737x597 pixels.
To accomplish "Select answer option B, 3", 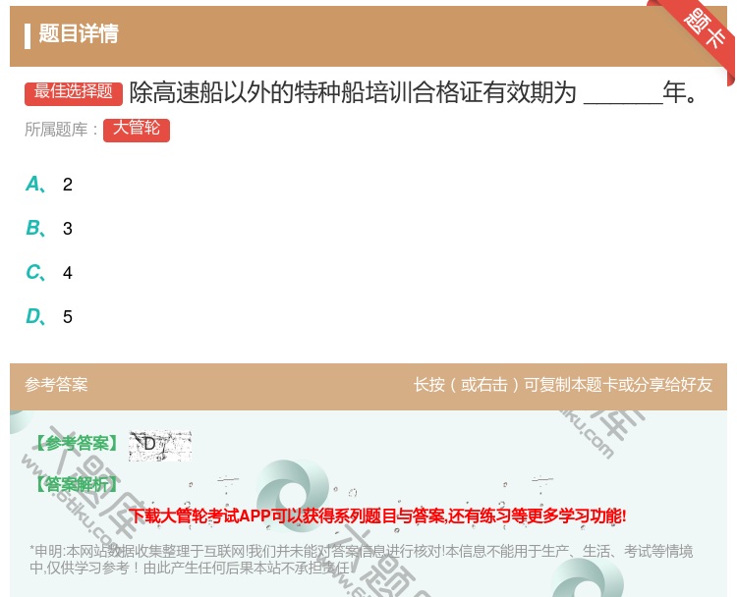I will click(x=49, y=228).
